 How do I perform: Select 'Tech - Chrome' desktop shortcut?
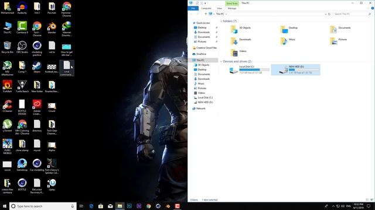pos(37,29)
